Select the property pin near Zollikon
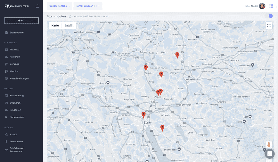 click(162, 128)
